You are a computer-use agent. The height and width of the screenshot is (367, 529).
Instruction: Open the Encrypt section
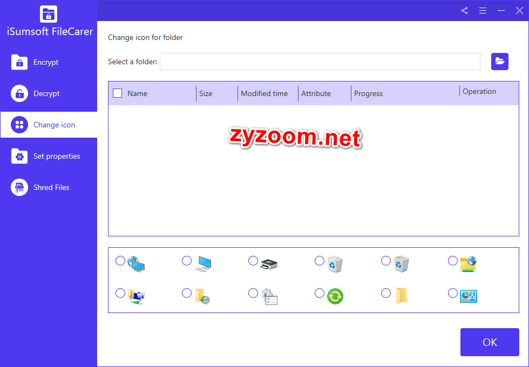(49, 62)
